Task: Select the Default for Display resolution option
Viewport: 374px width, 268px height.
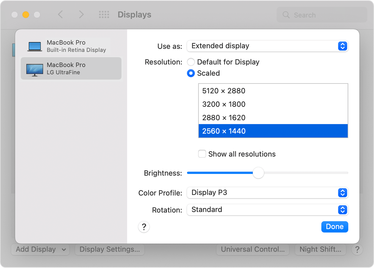Action: point(191,62)
